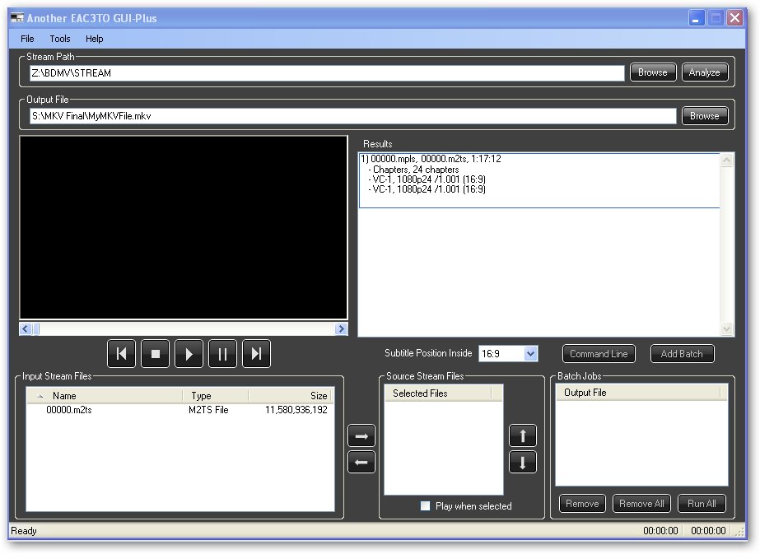Sort input files by Type column
The height and width of the screenshot is (554, 760).
point(215,395)
